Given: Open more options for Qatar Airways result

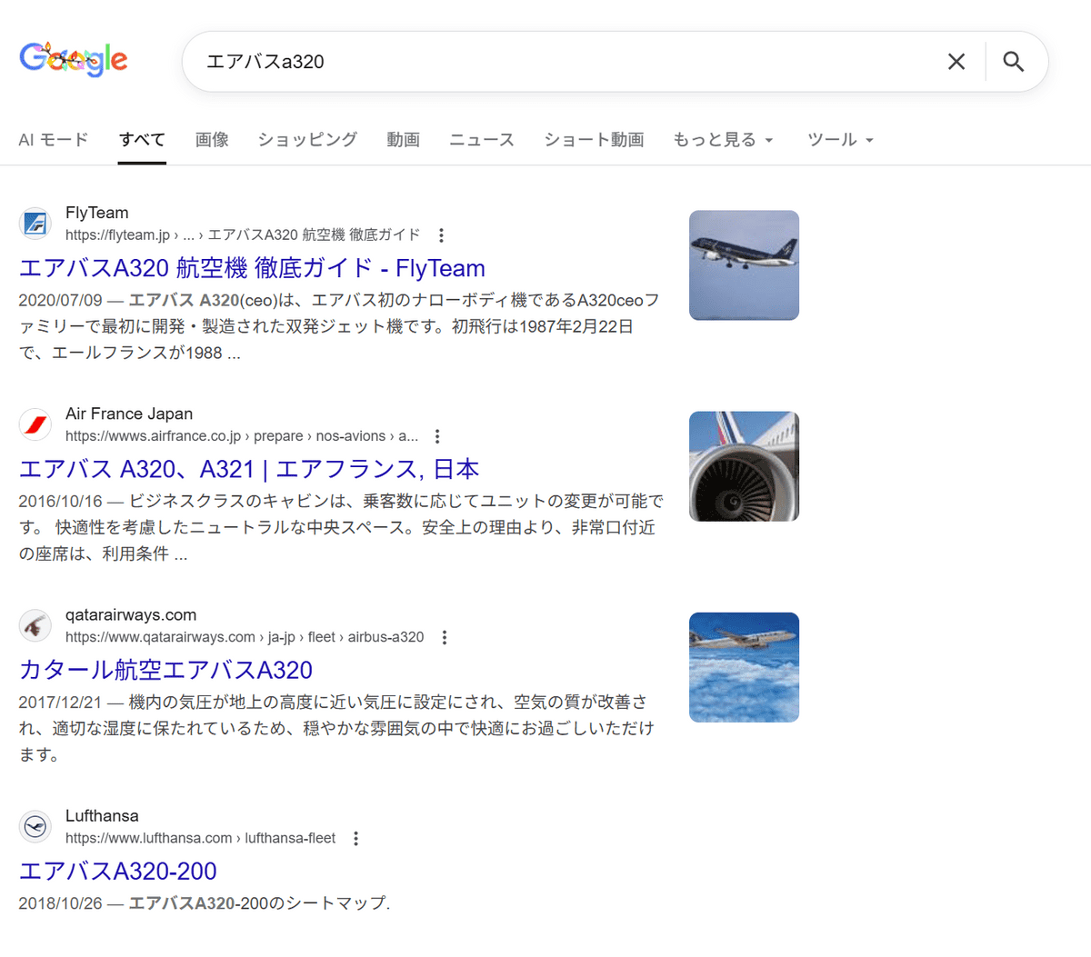Looking at the screenshot, I should tap(445, 638).
